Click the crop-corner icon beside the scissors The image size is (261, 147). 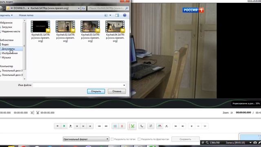coord(142,126)
